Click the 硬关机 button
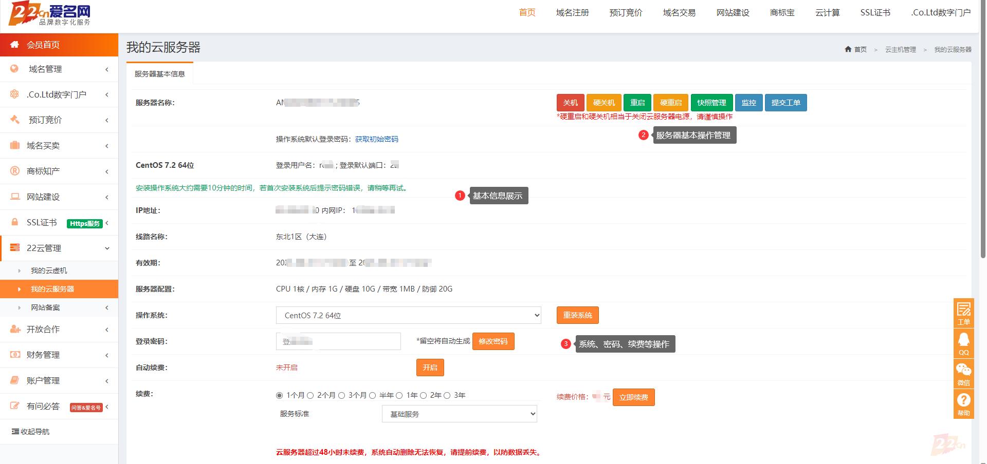The height and width of the screenshot is (464, 987). tap(604, 103)
